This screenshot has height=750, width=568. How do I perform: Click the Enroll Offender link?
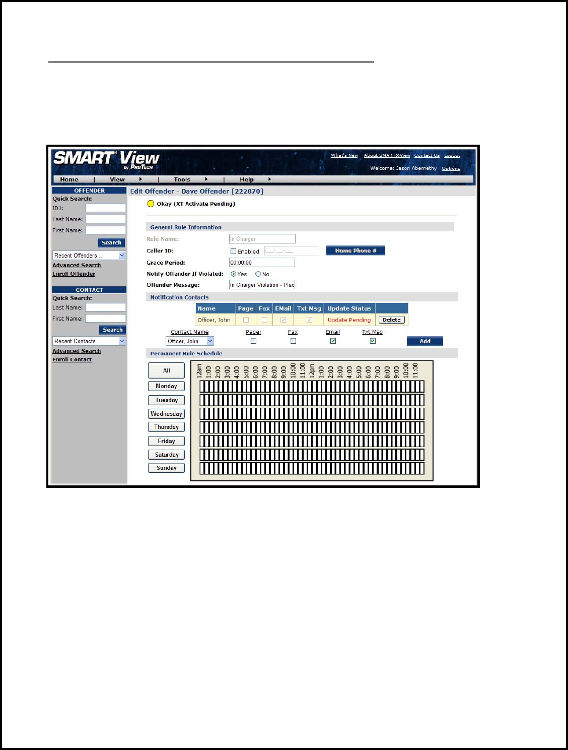(x=74, y=274)
